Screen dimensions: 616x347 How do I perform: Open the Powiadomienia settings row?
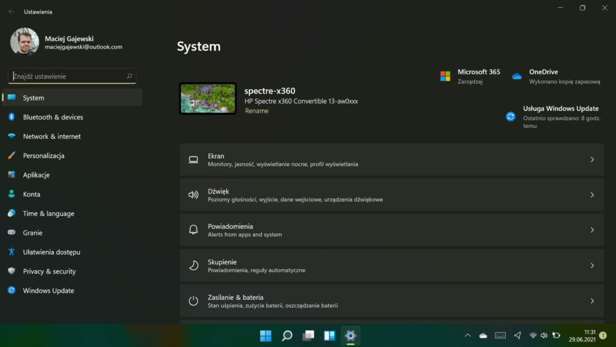point(392,230)
